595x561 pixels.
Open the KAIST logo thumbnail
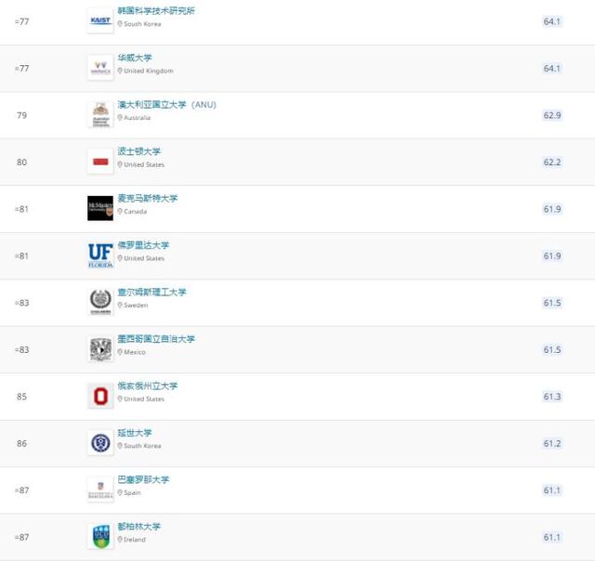pos(100,20)
